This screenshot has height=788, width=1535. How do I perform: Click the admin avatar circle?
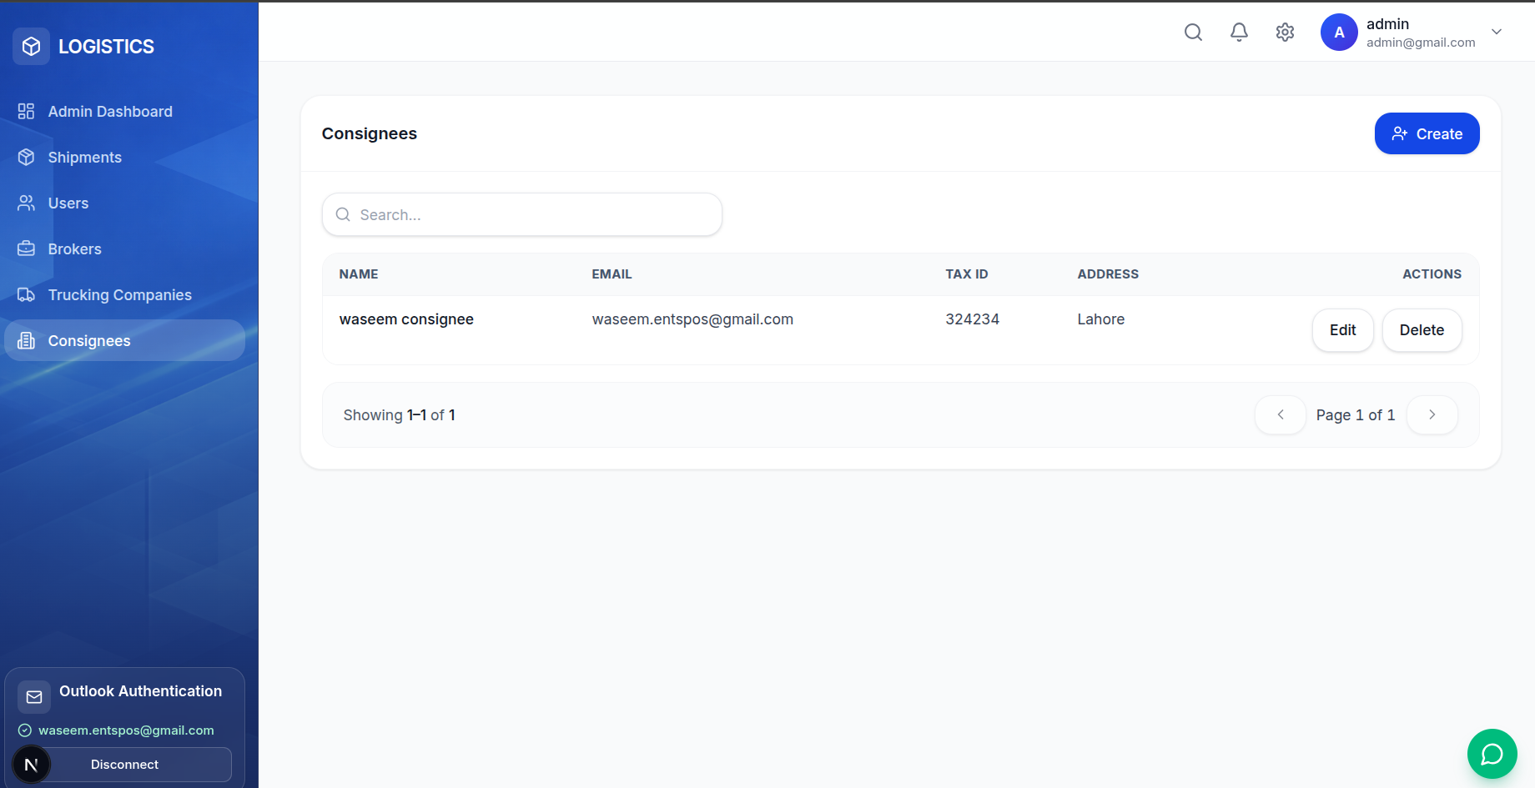click(1339, 33)
